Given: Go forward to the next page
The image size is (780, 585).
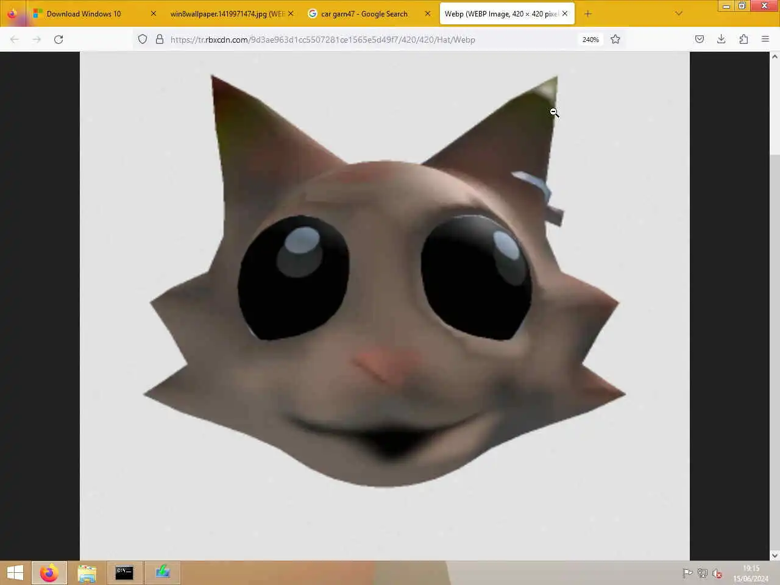Looking at the screenshot, I should pos(37,39).
